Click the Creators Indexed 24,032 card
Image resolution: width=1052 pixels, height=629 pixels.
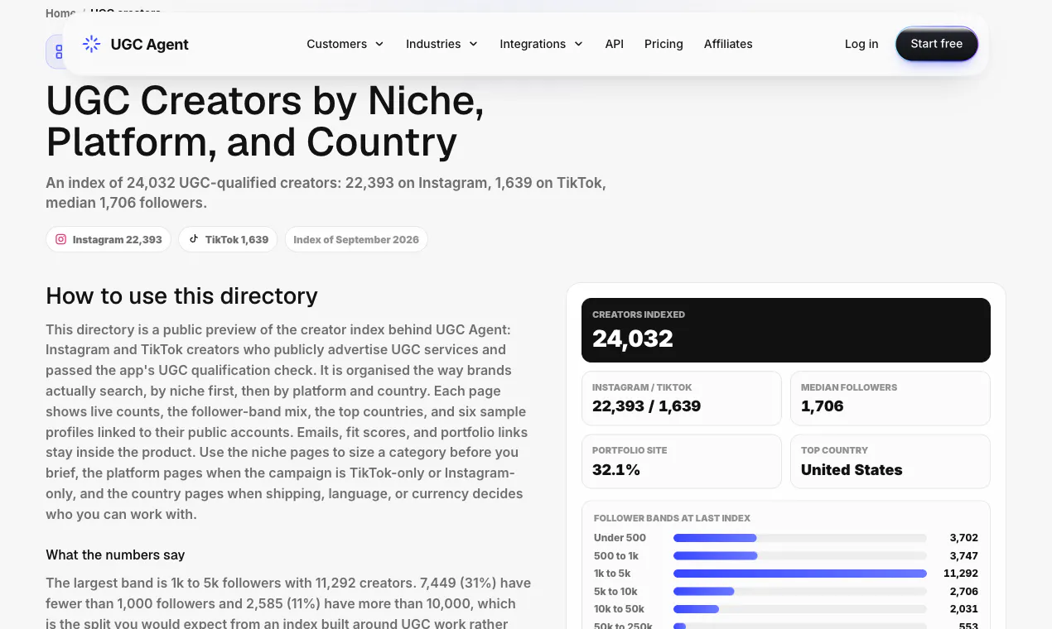coord(786,330)
